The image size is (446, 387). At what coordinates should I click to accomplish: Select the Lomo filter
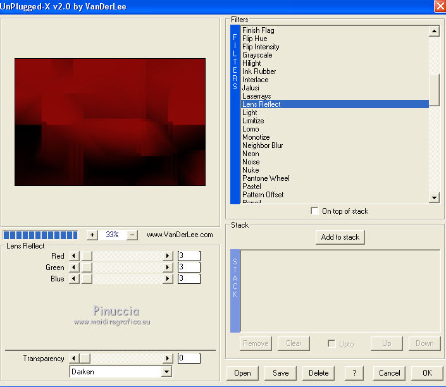(x=335, y=129)
